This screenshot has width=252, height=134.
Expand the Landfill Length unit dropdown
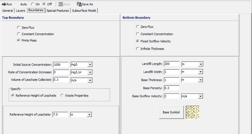click(201, 64)
